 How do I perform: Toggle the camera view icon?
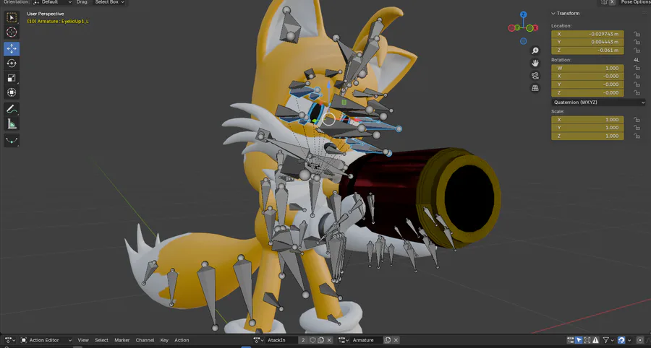tap(535, 75)
